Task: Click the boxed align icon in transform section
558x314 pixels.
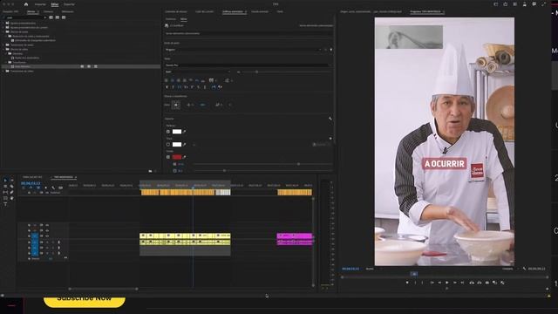Action: (x=176, y=105)
